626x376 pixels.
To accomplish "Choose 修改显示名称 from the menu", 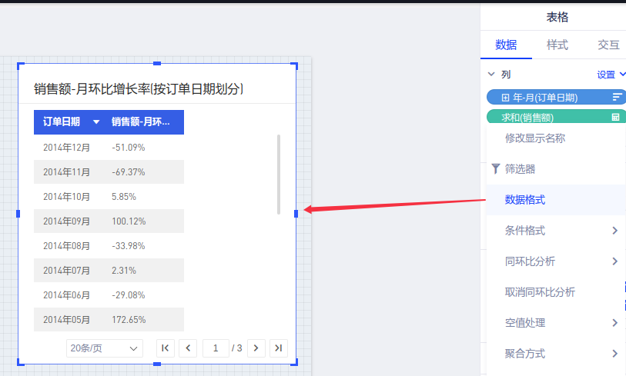I will point(535,138).
